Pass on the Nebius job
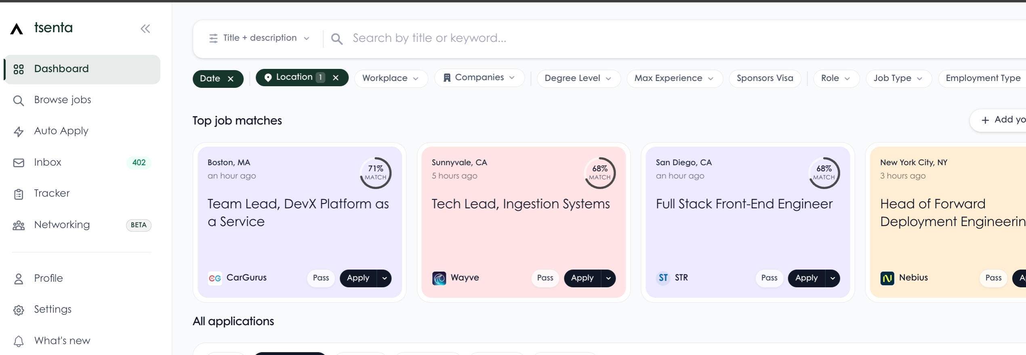The image size is (1026, 355). pyautogui.click(x=994, y=278)
